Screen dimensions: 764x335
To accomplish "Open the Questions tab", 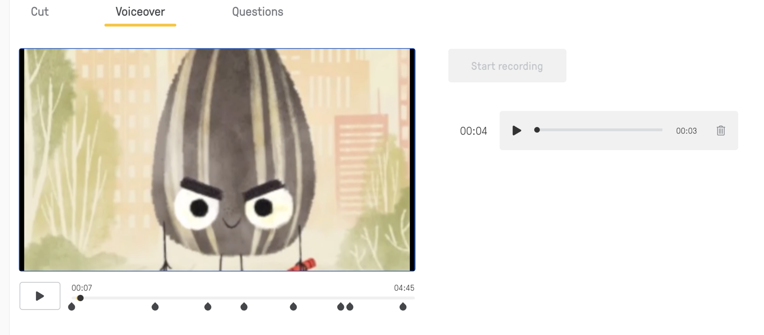I will pos(257,12).
